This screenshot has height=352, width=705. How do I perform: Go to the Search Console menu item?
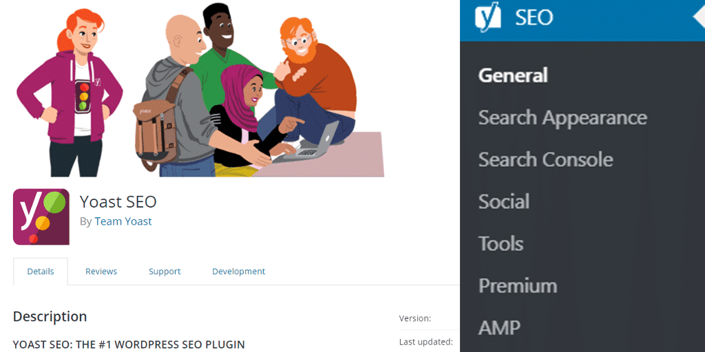[545, 159]
